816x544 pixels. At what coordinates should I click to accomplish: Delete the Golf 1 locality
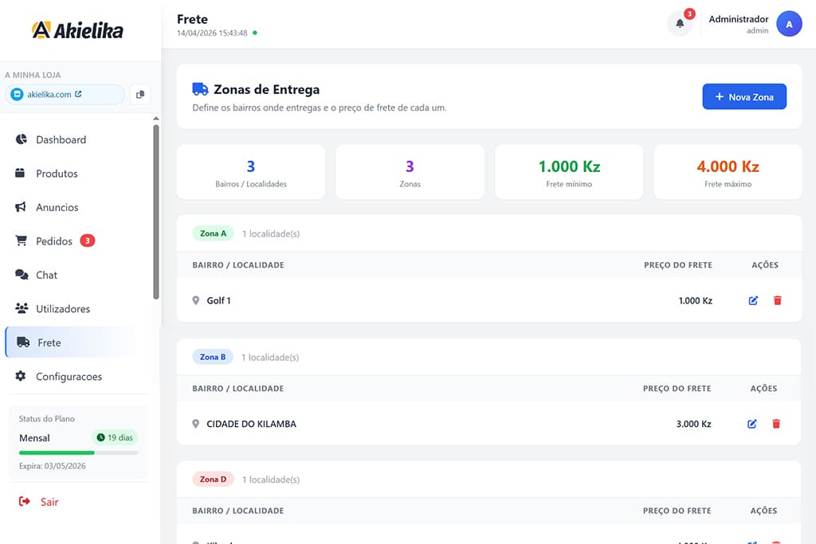777,300
